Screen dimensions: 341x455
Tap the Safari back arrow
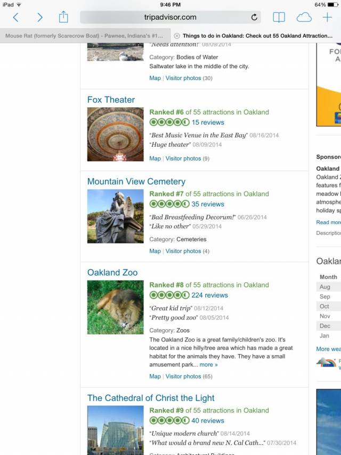point(16,18)
